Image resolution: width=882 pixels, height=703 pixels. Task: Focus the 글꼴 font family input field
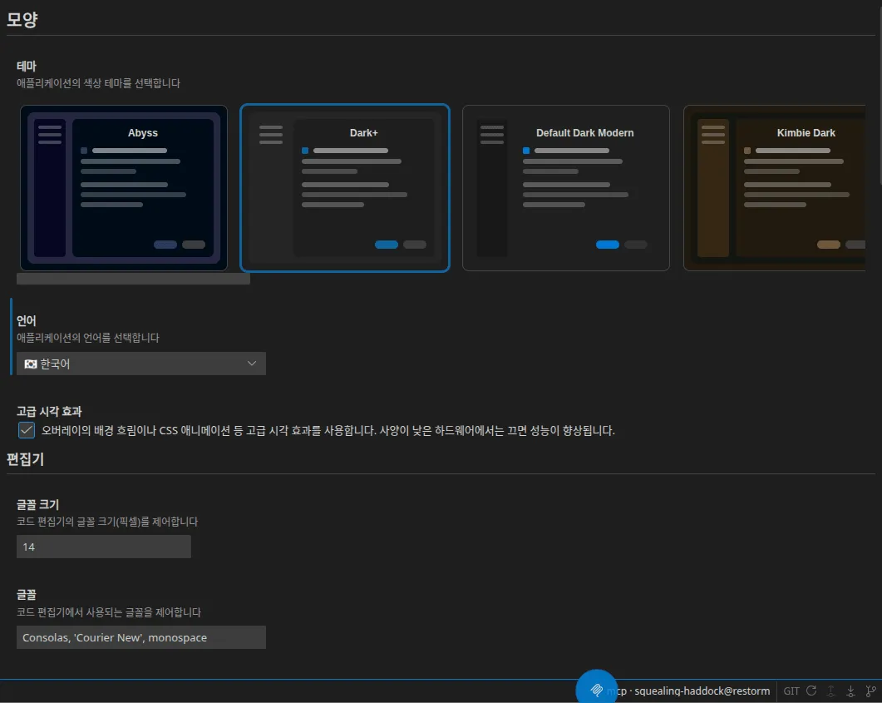141,637
